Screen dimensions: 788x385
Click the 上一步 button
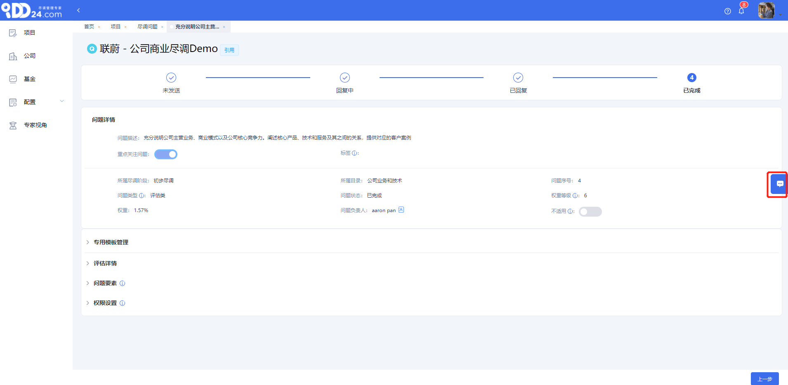764,379
